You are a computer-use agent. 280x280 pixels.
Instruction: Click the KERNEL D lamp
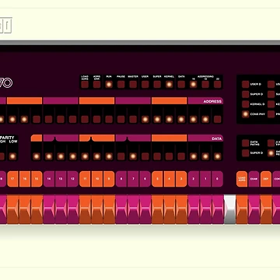pyautogui.click(x=246, y=104)
